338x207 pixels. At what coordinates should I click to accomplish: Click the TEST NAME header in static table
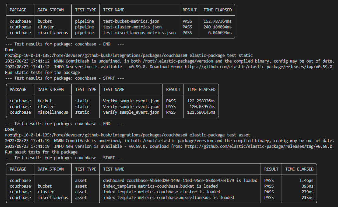[x=113, y=90]
